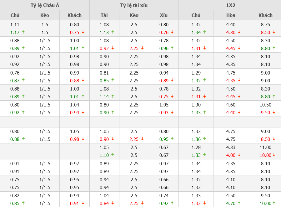Click the green up arrow beside 1.17
The height and width of the screenshot is (207, 281).
click(x=23, y=32)
